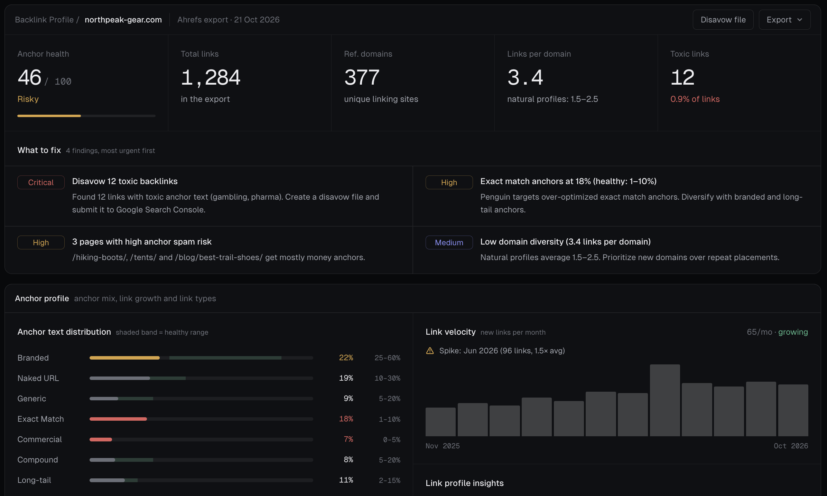Click the Critical severity badge
The height and width of the screenshot is (496, 827).
point(41,182)
